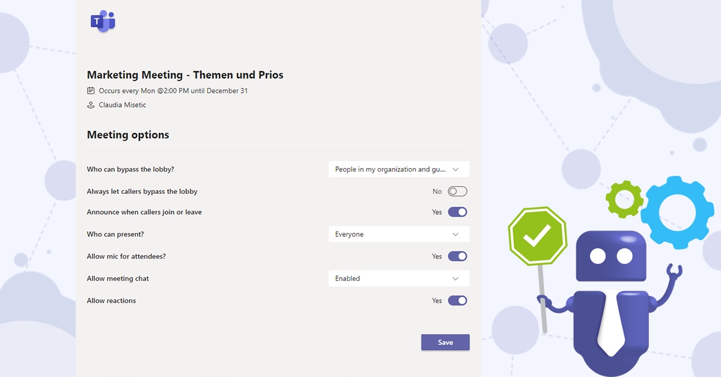
Task: Expand the Who can present dropdown
Action: click(398, 234)
